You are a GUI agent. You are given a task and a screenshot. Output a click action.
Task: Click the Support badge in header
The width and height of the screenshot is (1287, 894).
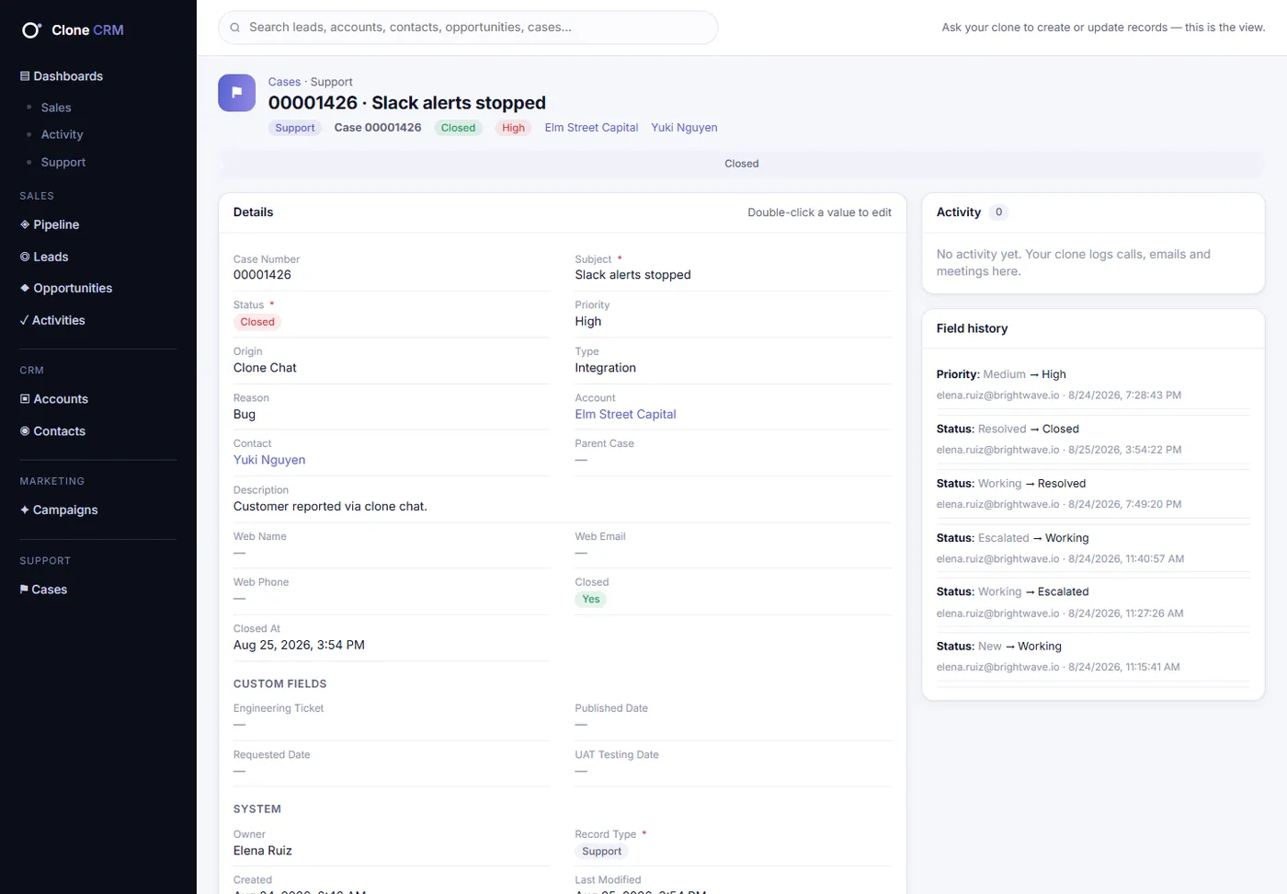click(x=295, y=128)
